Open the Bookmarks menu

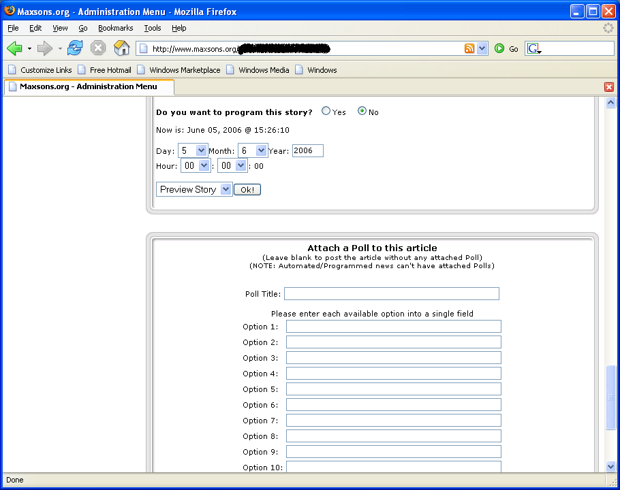115,28
